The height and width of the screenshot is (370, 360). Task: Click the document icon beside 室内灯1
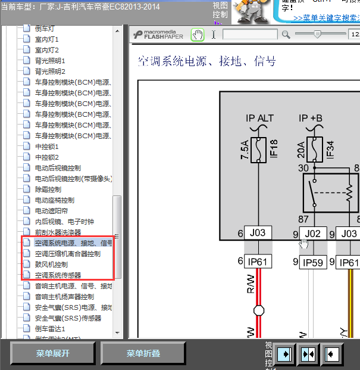[x=27, y=39]
